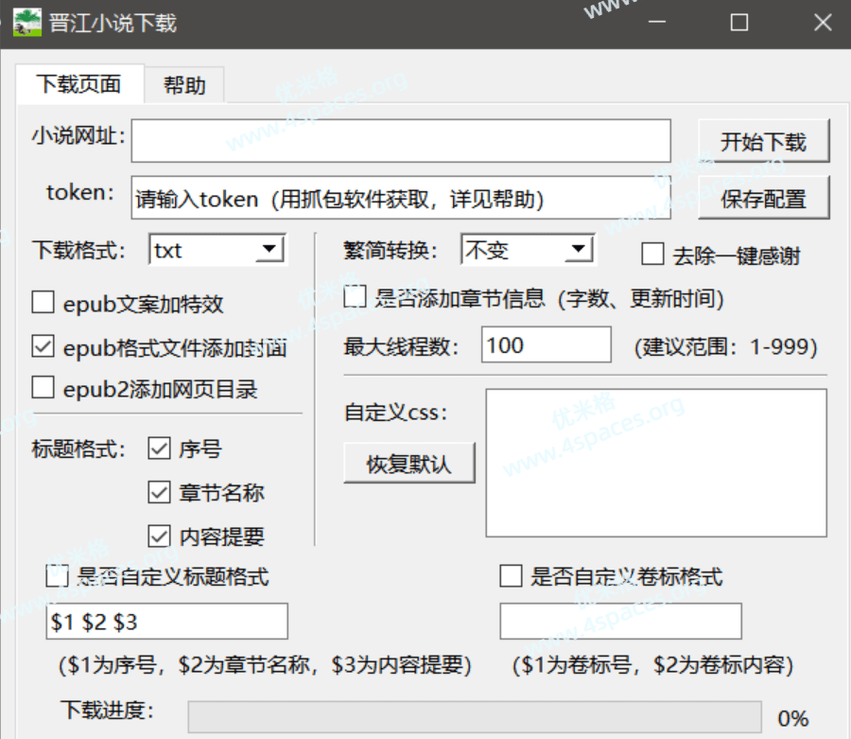Click the 晋江小说下载 app icon in title bar

(x=26, y=22)
